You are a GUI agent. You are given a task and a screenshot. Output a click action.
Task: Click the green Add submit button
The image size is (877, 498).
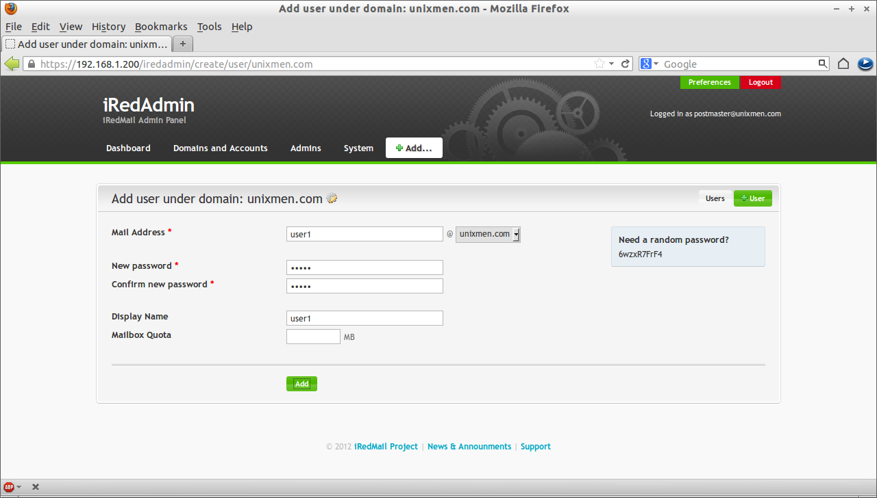click(301, 384)
